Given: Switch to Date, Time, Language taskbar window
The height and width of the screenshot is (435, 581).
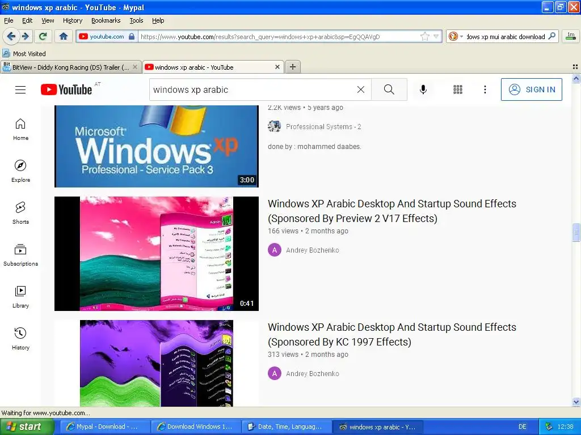Looking at the screenshot, I should pyautogui.click(x=287, y=427).
